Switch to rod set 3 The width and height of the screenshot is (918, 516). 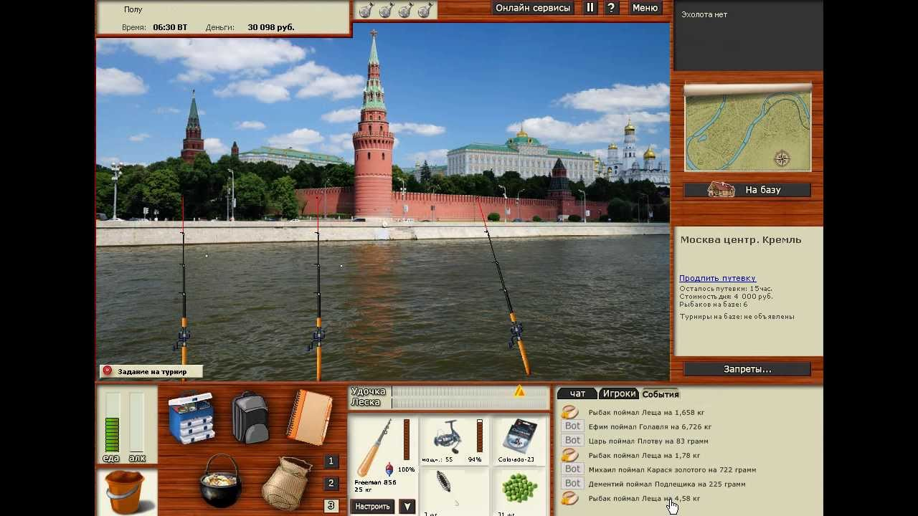click(331, 505)
